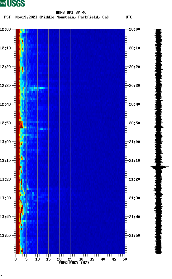
Task: Click the PST time label '13:10'
Action: [x=5, y=161]
